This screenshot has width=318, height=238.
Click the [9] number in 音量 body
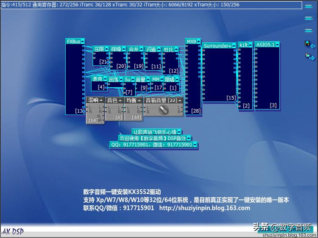click(x=144, y=88)
